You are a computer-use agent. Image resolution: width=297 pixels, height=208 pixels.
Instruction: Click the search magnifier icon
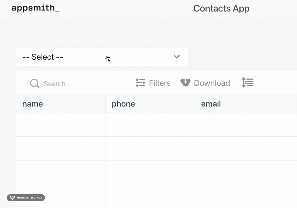tap(35, 83)
